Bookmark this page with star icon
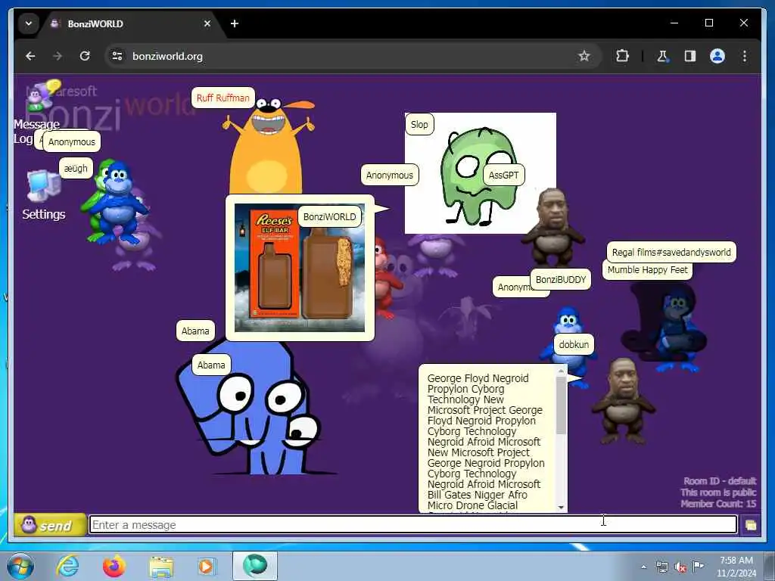Screen dimensions: 775x581 pyautogui.click(x=584, y=56)
